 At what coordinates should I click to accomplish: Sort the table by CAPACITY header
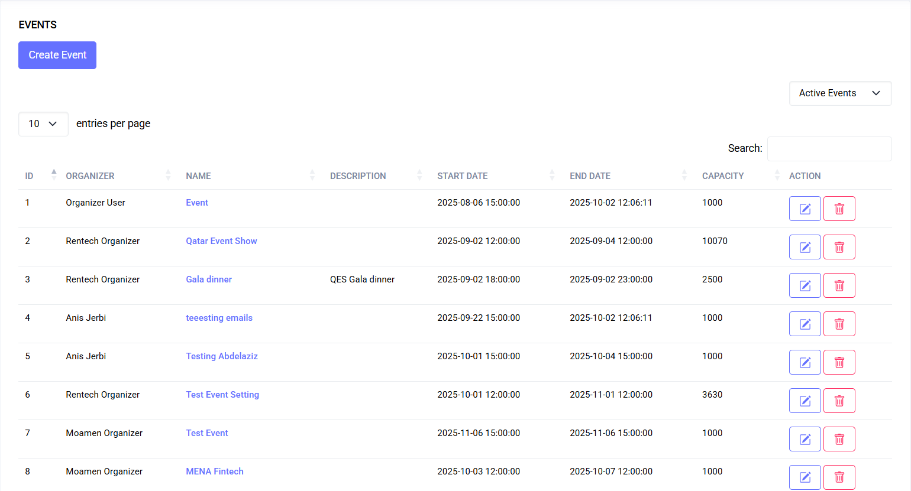777,175
